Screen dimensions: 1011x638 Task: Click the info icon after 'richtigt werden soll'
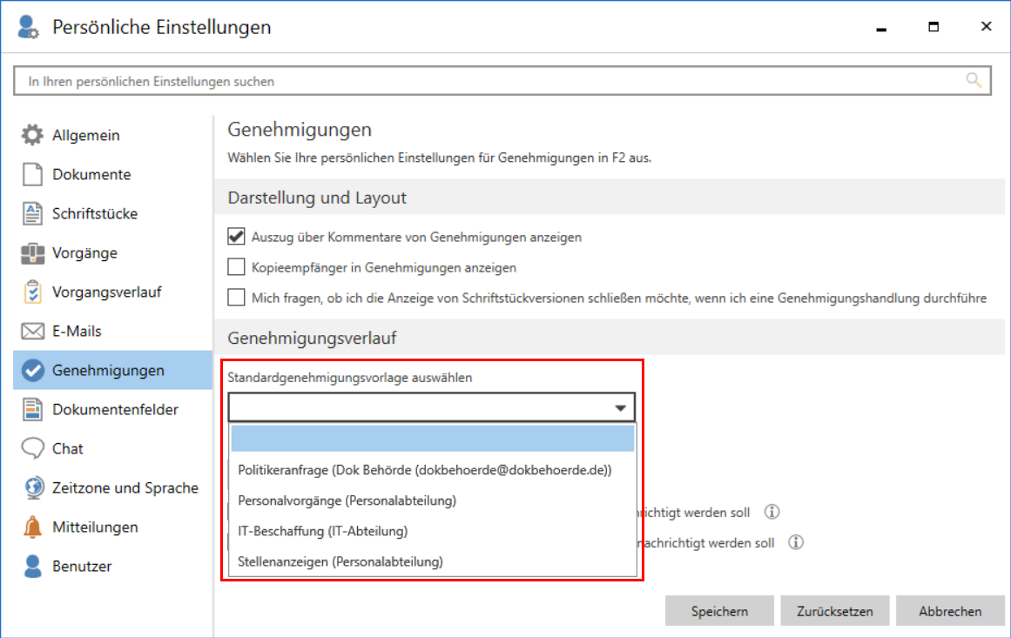point(772,513)
